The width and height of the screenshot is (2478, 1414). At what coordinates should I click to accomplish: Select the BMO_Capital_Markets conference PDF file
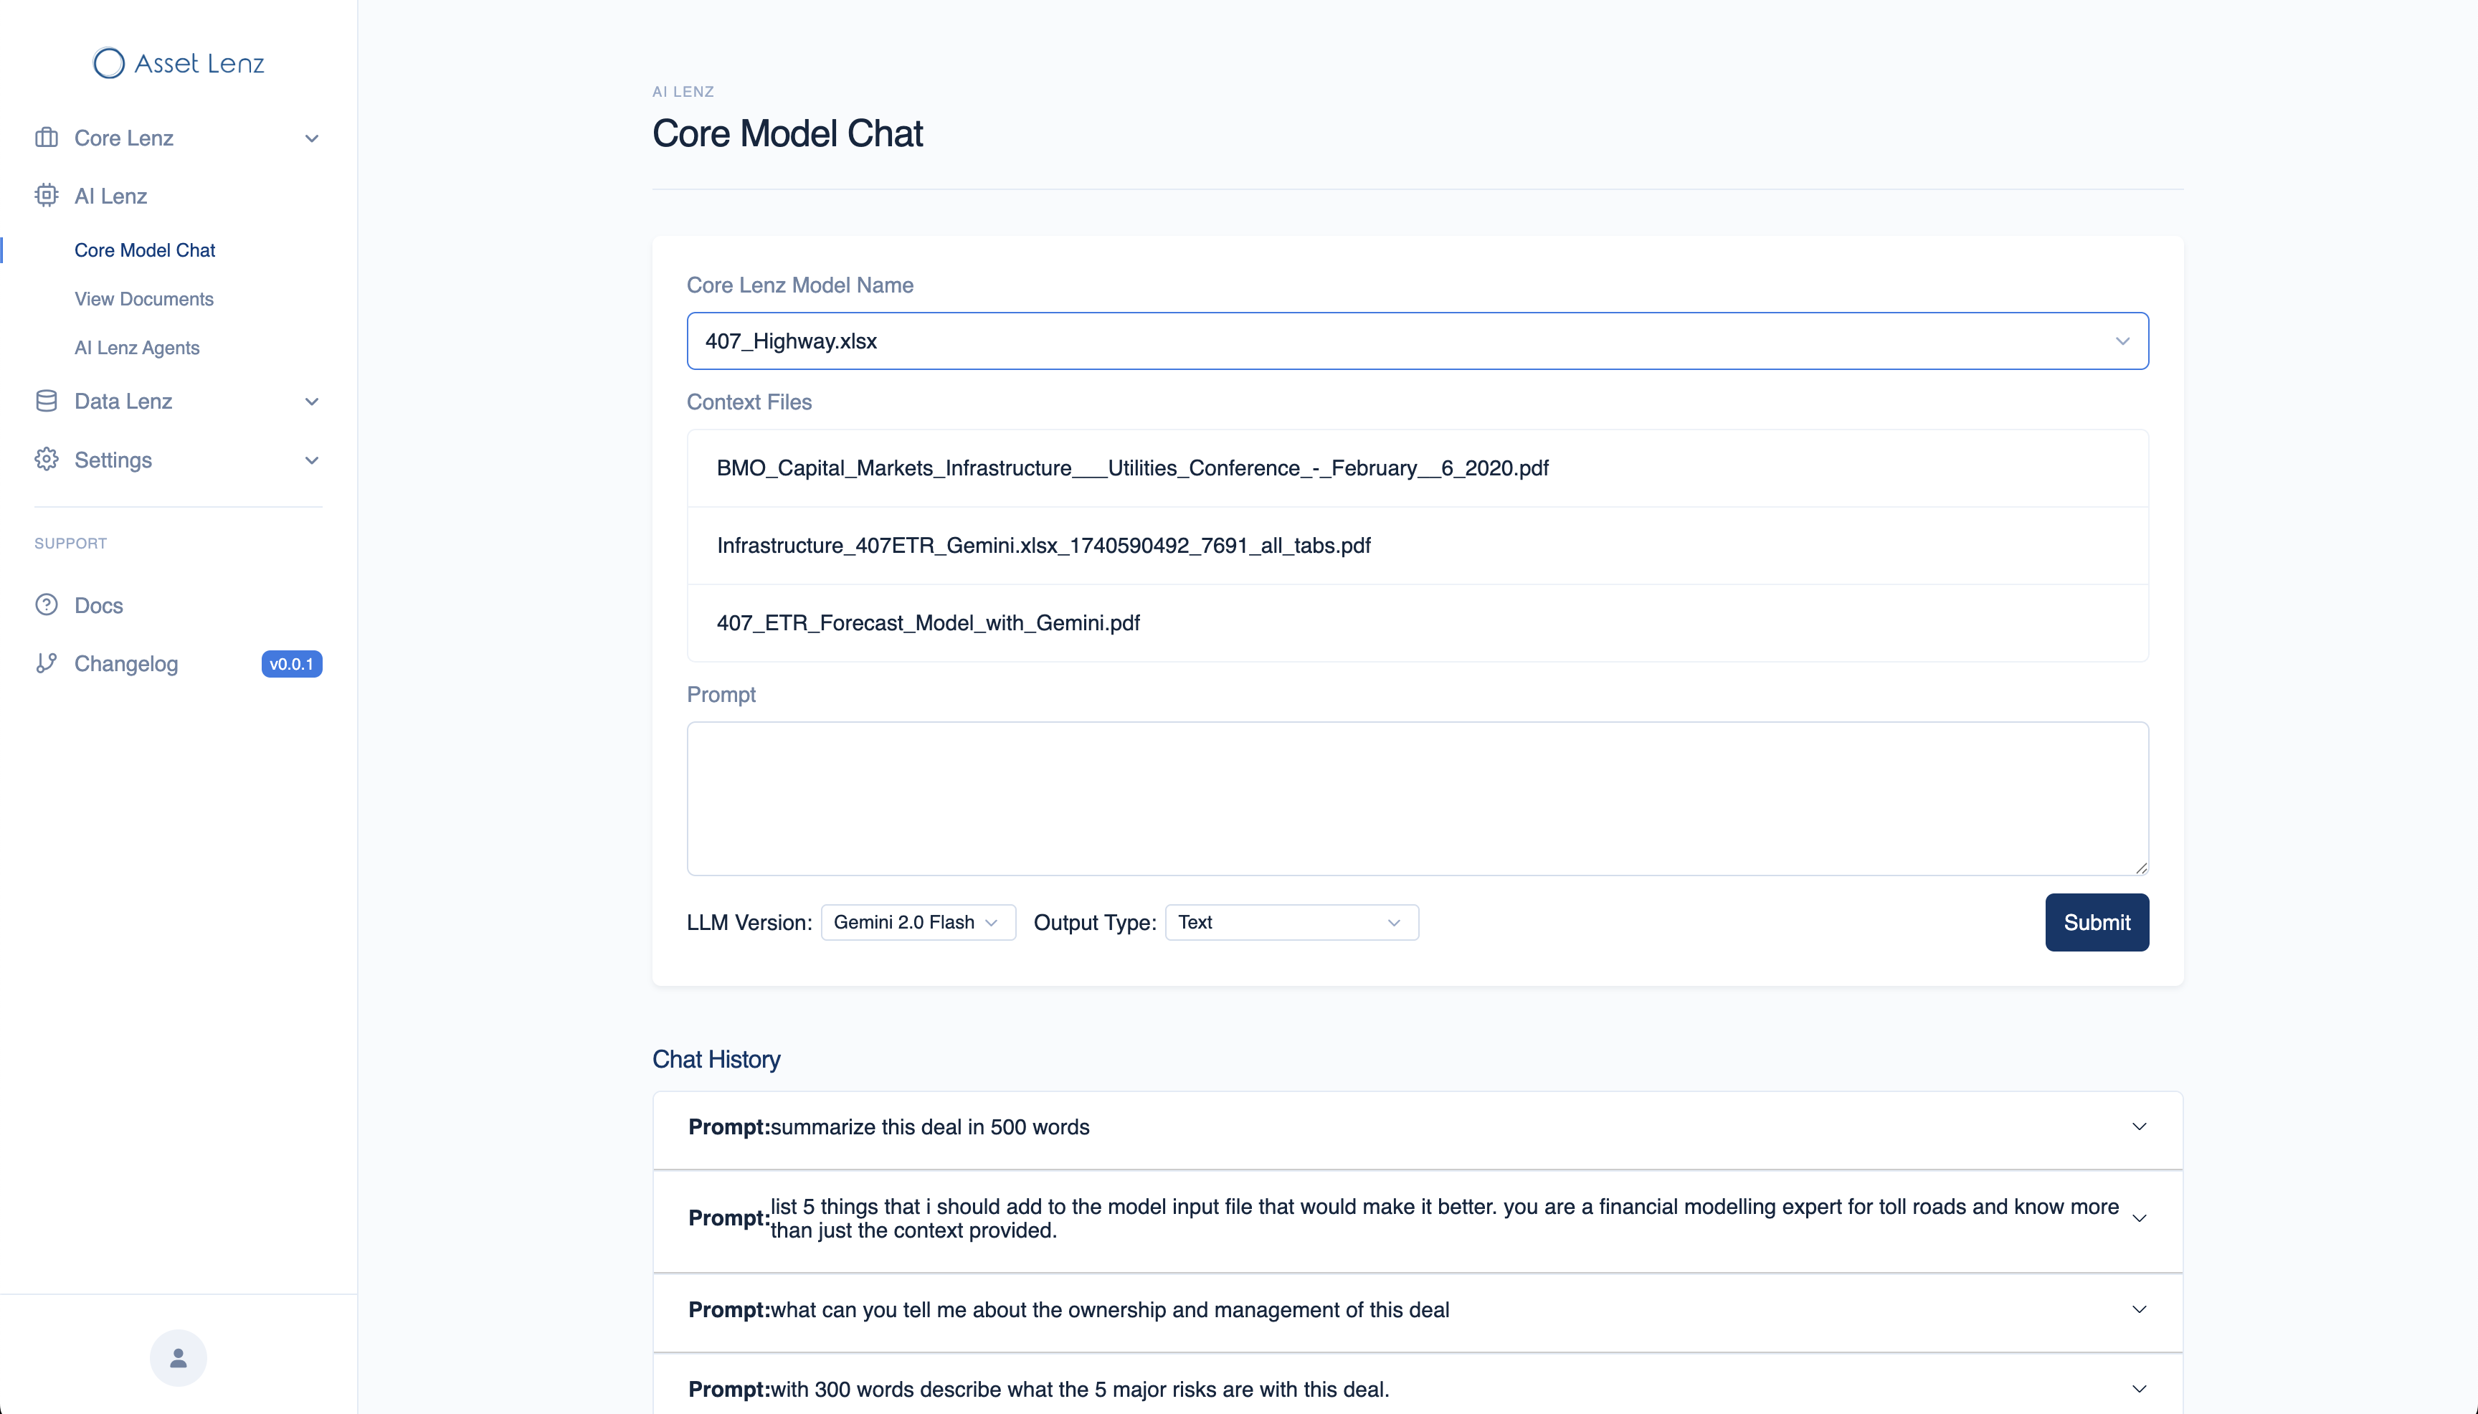point(1418,468)
